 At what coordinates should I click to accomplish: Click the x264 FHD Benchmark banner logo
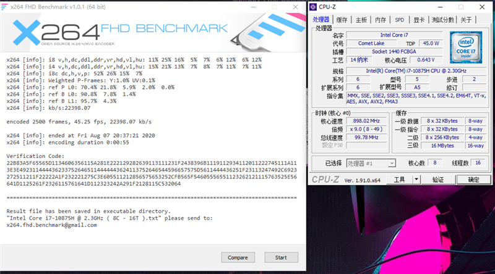click(120, 33)
